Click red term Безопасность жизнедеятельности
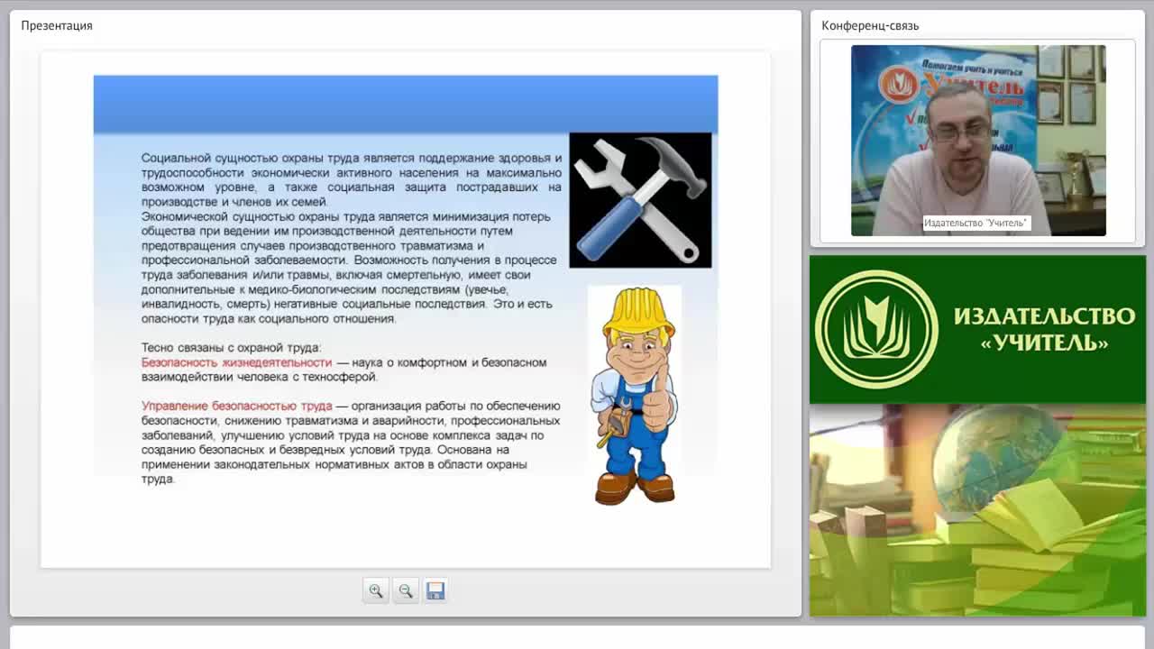Screen dimensions: 1154x649 (236, 362)
